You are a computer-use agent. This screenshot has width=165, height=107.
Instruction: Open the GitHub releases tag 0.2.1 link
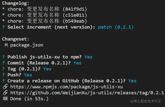[x=87, y=93]
